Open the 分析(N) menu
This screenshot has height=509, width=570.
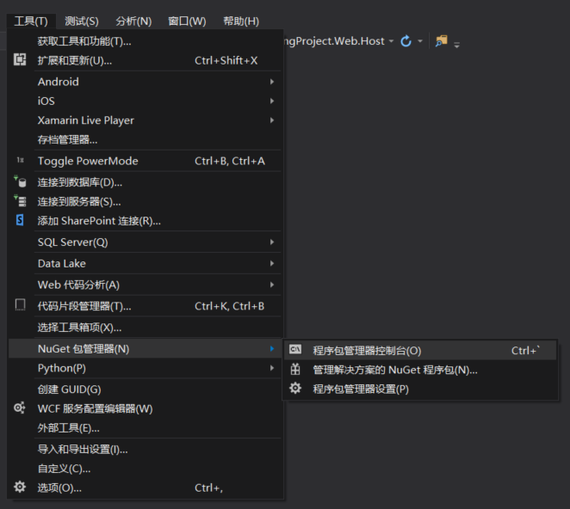pyautogui.click(x=133, y=21)
